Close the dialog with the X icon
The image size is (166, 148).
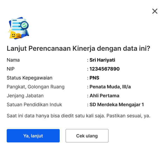[x=155, y=11]
